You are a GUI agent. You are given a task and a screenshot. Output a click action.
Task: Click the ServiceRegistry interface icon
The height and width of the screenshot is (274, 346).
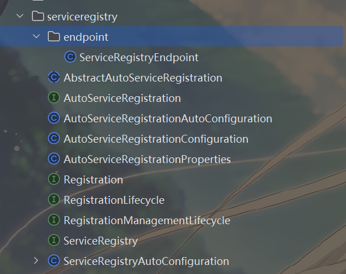click(x=54, y=240)
